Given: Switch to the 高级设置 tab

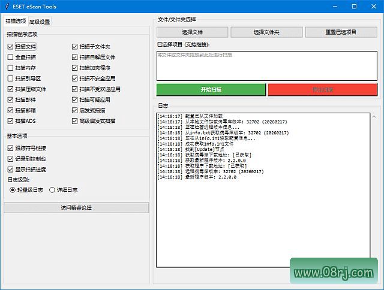Looking at the screenshot, I should coord(40,22).
